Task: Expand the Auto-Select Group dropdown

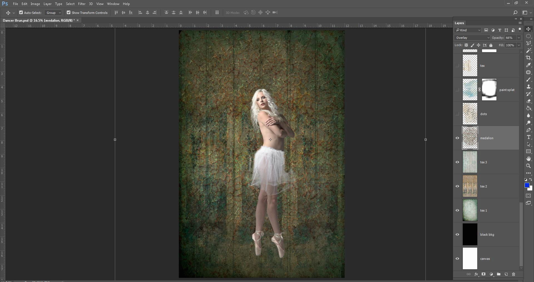Action: pyautogui.click(x=53, y=13)
